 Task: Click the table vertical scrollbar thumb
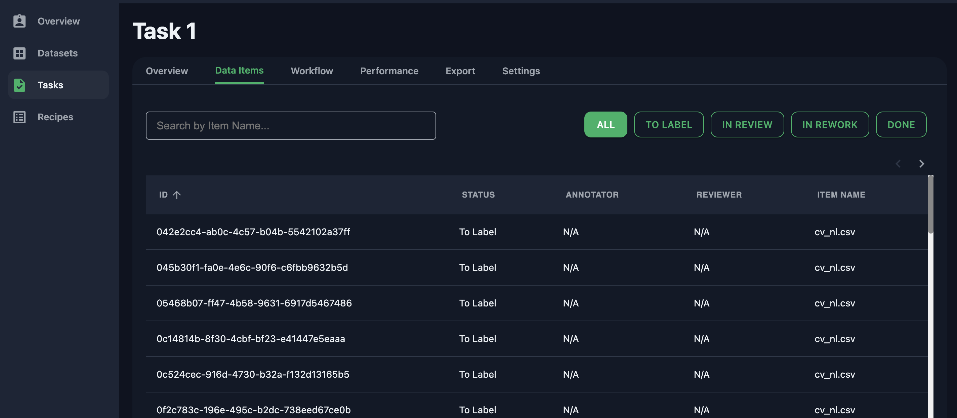931,204
